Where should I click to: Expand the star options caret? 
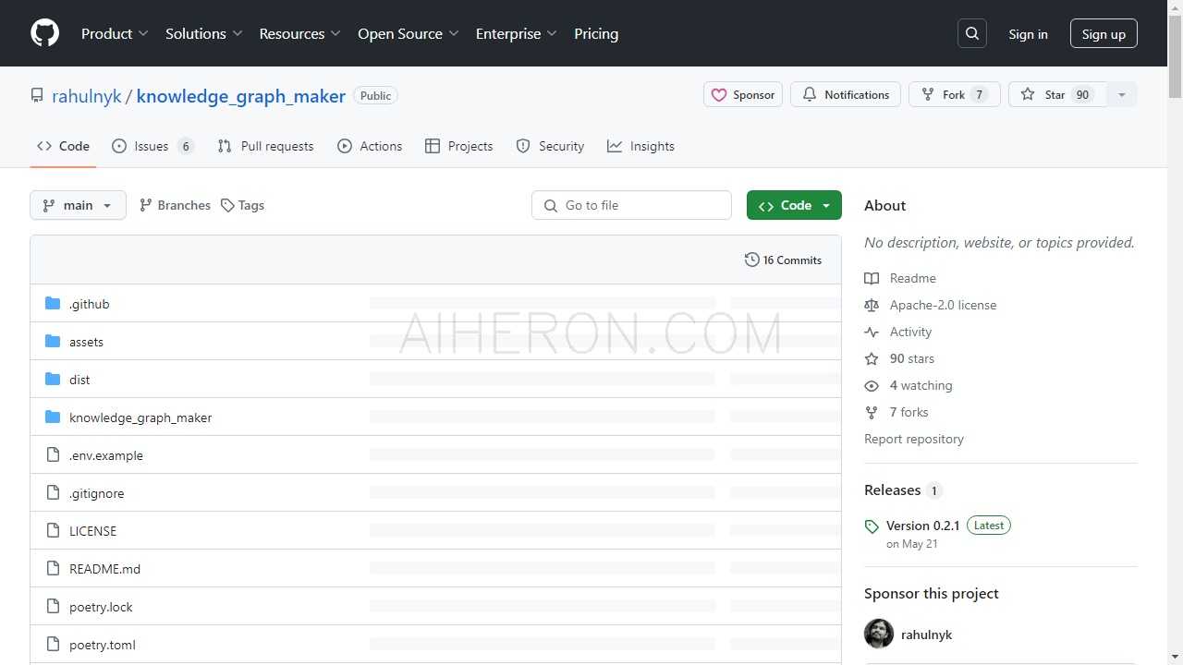1121,93
